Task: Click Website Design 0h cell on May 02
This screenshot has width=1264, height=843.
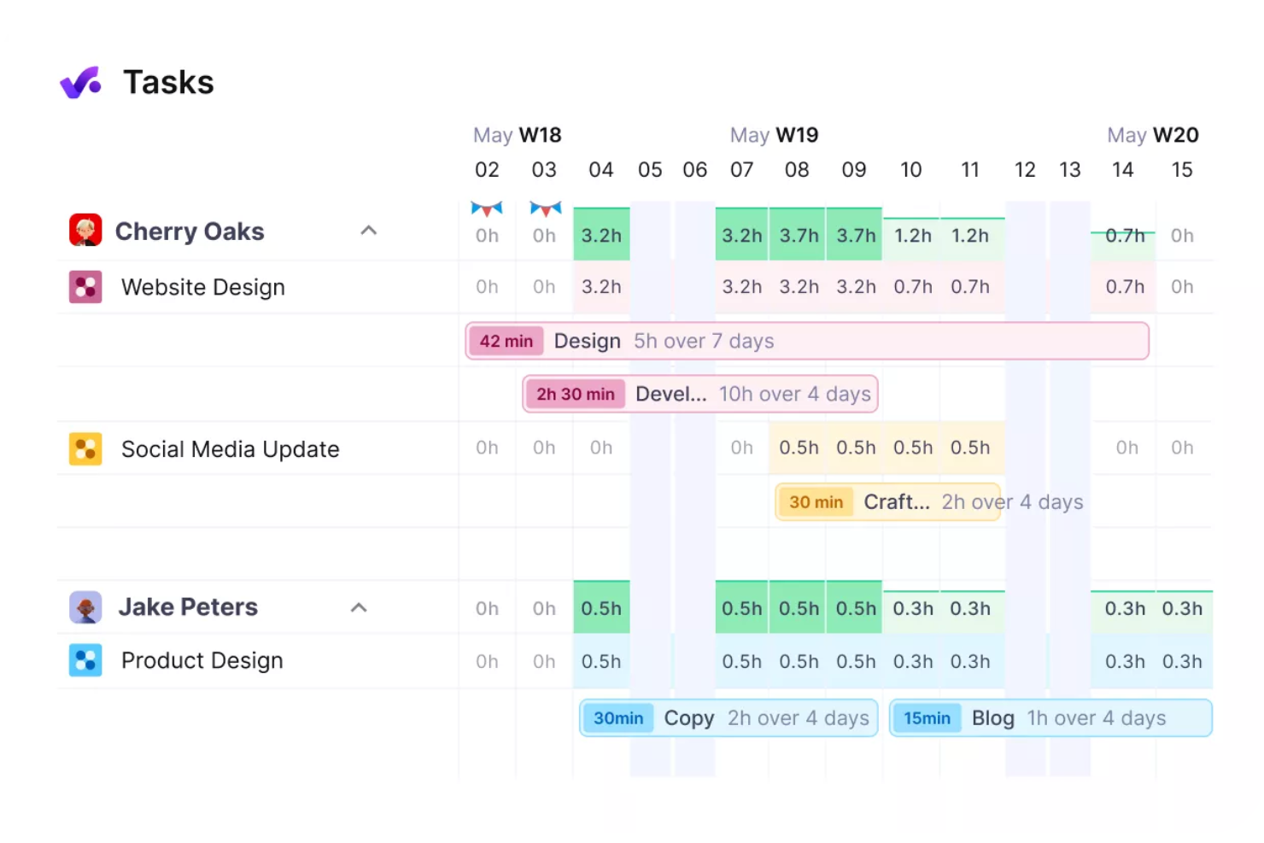Action: pyautogui.click(x=487, y=287)
